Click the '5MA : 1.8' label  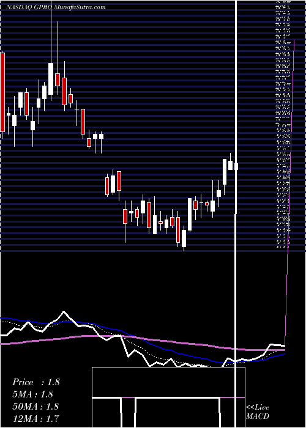(x=32, y=394)
